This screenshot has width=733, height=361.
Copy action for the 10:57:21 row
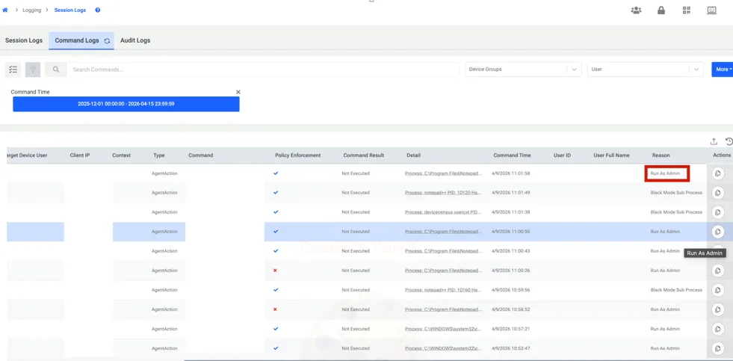[x=717, y=329]
